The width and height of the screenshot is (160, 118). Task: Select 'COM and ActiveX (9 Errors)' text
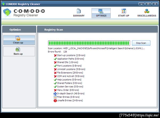pos(71,76)
